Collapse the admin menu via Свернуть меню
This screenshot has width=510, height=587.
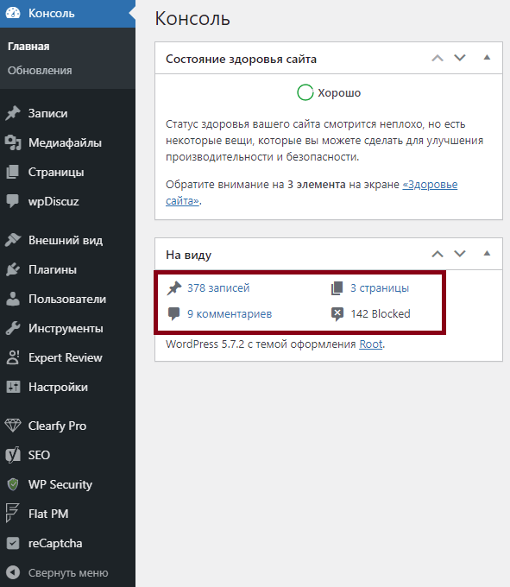tap(57, 572)
